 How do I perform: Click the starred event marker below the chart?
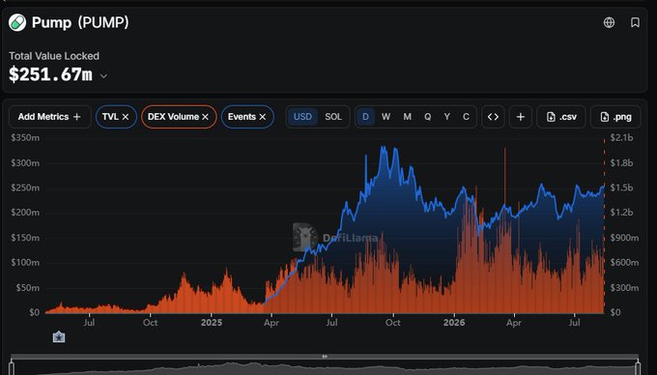pos(59,337)
